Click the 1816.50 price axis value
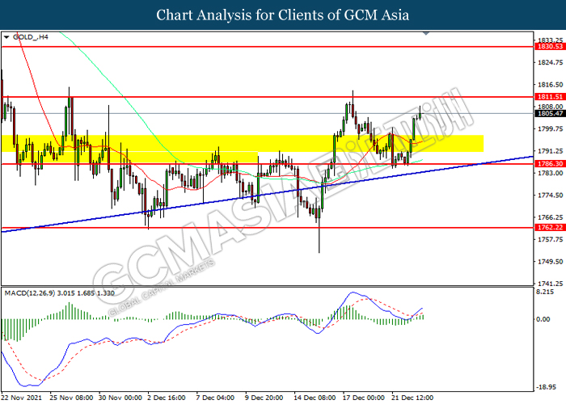566x404 pixels. click(550, 84)
